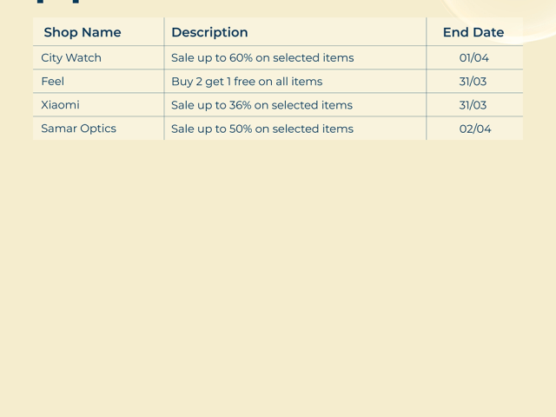The image size is (556, 417).
Task: Click the Buy 2 get 1 free description
Action: click(x=247, y=82)
